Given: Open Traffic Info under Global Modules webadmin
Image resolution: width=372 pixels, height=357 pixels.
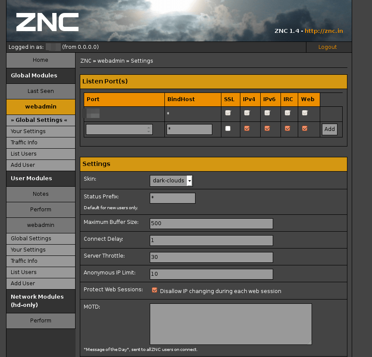Looking at the screenshot, I should pyautogui.click(x=41, y=143).
